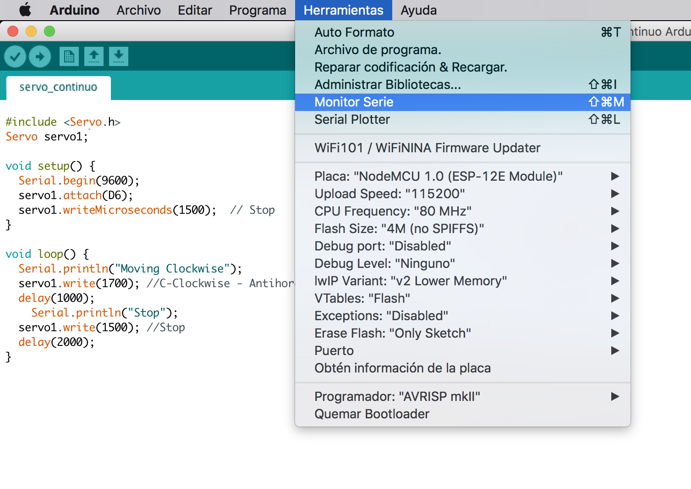This screenshot has height=489, width=691.
Task: Click the servo1.attach(D6) code line
Action: [76, 195]
